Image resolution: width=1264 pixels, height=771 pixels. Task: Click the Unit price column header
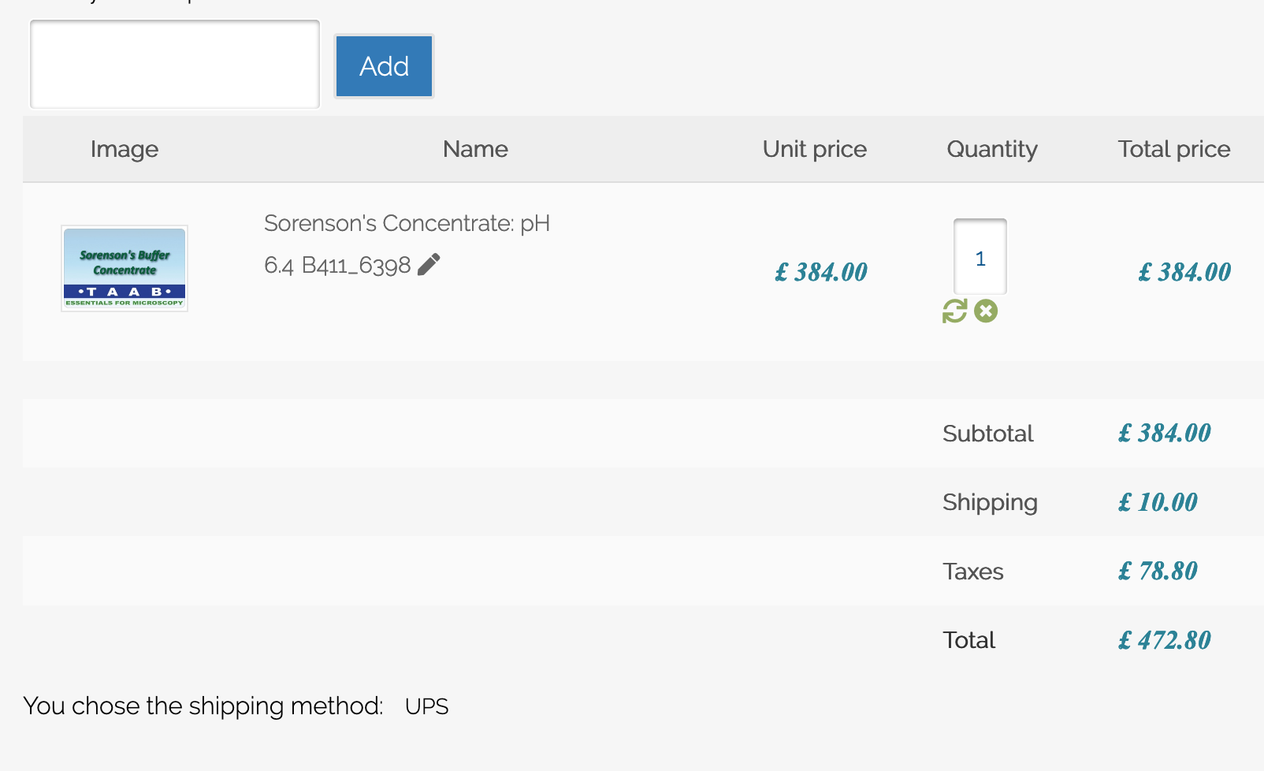click(814, 149)
